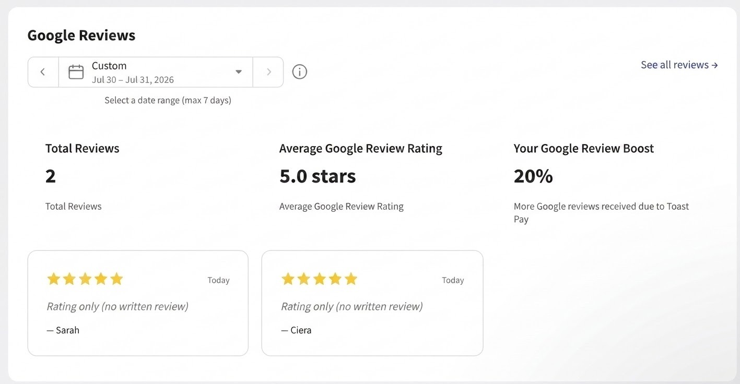The height and width of the screenshot is (384, 740).
Task: Select the Total Reviews count of 2
Action: (51, 176)
